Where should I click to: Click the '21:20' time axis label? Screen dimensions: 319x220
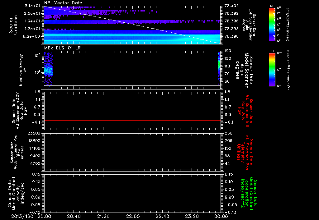[103, 216]
